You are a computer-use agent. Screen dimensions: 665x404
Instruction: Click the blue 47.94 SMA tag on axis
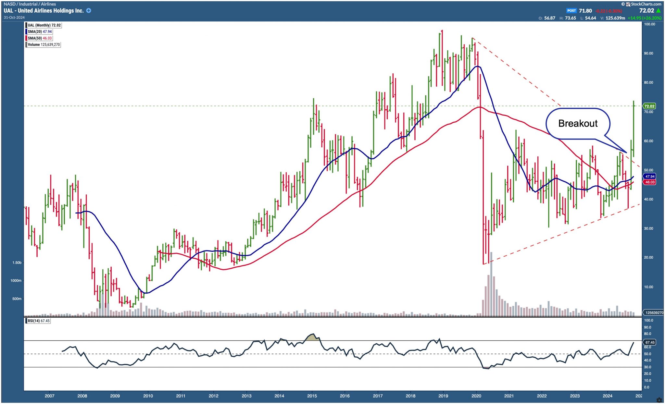pyautogui.click(x=649, y=177)
